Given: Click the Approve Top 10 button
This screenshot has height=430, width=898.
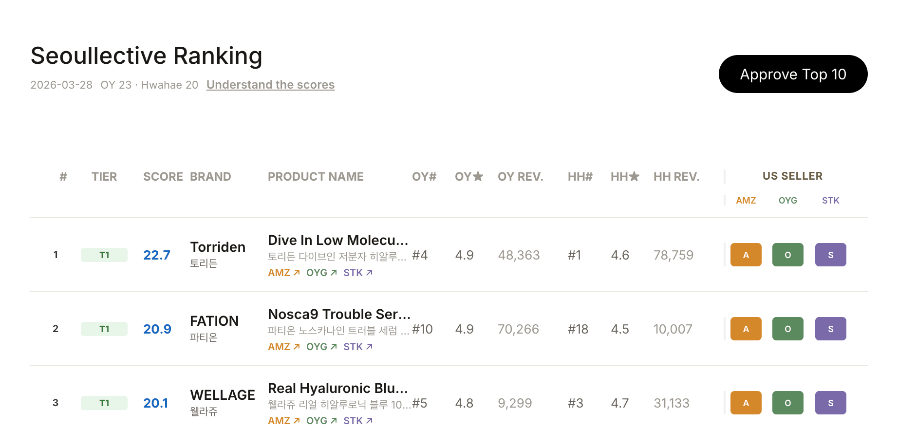Looking at the screenshot, I should click(x=792, y=74).
